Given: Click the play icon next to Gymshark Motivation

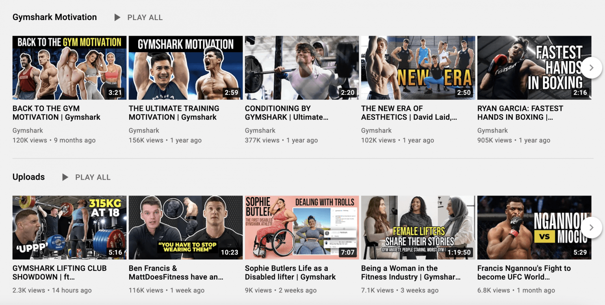Looking at the screenshot, I should tap(117, 17).
